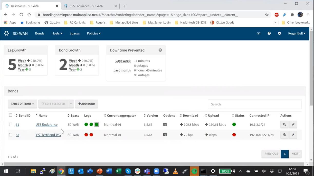Open the Hosts dropdown menu
This screenshot has height=176, width=314.
point(56,33)
